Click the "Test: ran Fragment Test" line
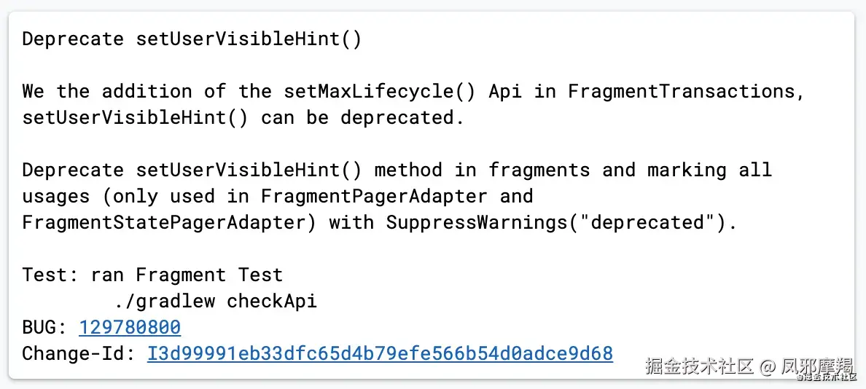Image resolution: width=866 pixels, height=389 pixels. coord(152,274)
